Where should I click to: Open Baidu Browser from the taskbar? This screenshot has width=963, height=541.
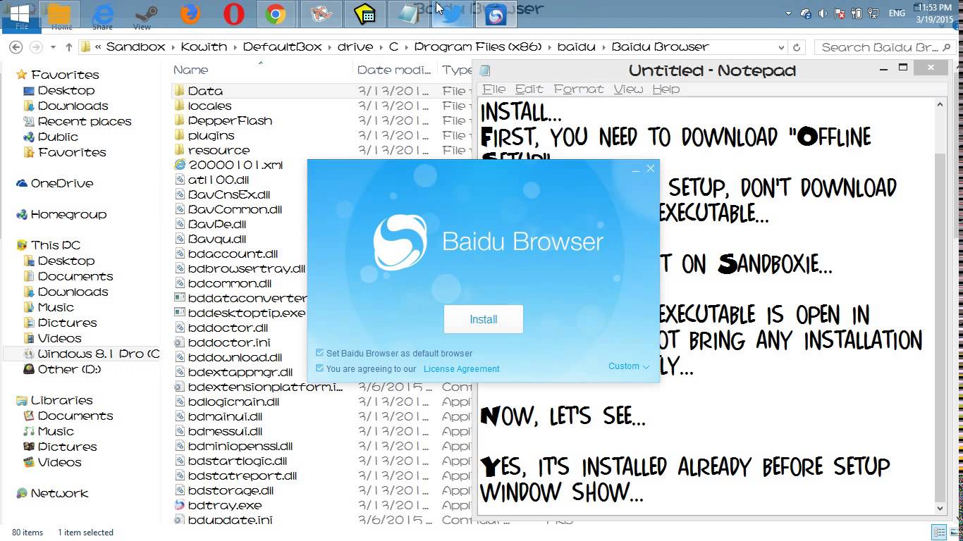(496, 13)
